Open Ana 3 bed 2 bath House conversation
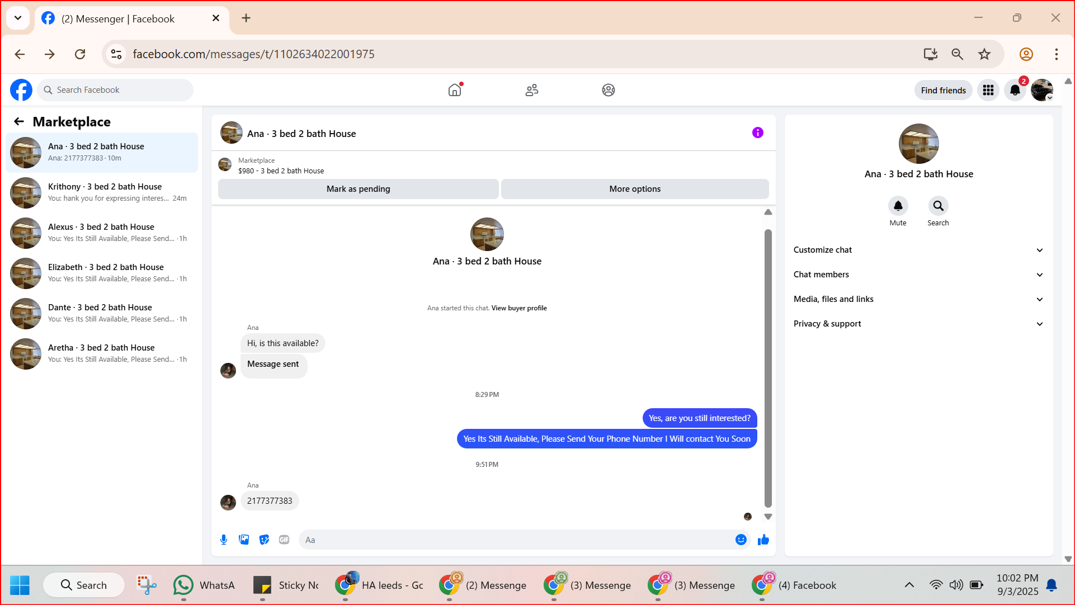 (102, 153)
